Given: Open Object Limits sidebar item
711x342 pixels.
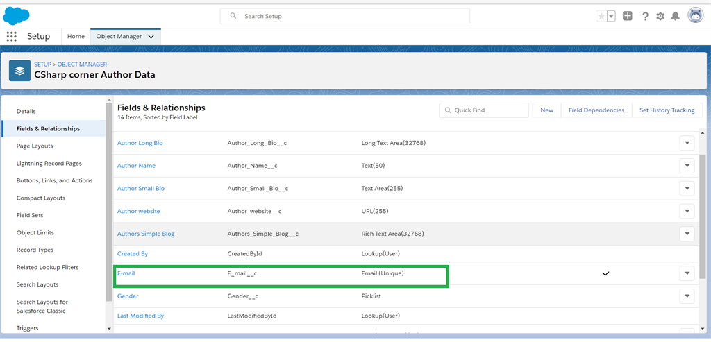Looking at the screenshot, I should pyautogui.click(x=35, y=233).
